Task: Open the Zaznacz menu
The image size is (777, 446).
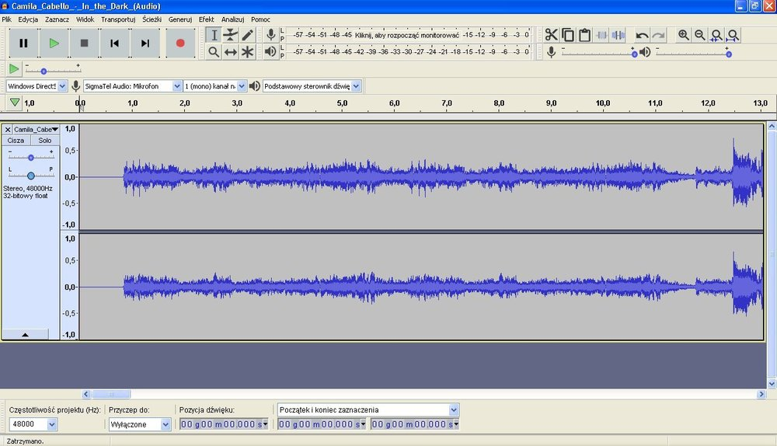Action: pos(57,19)
